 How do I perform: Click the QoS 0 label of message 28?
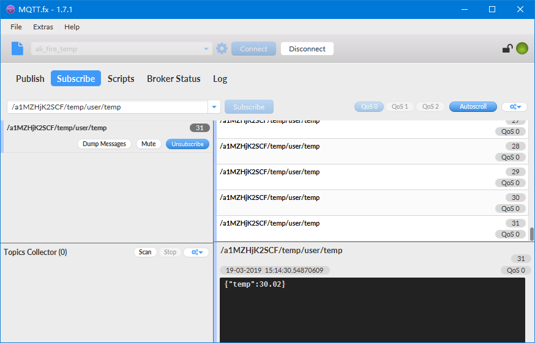(x=510, y=157)
